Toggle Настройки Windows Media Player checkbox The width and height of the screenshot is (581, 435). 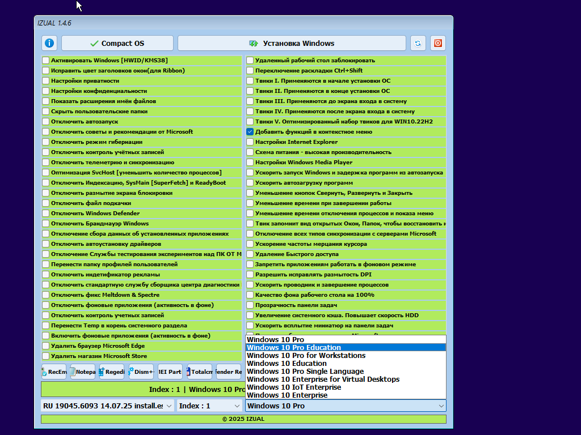[x=250, y=162]
